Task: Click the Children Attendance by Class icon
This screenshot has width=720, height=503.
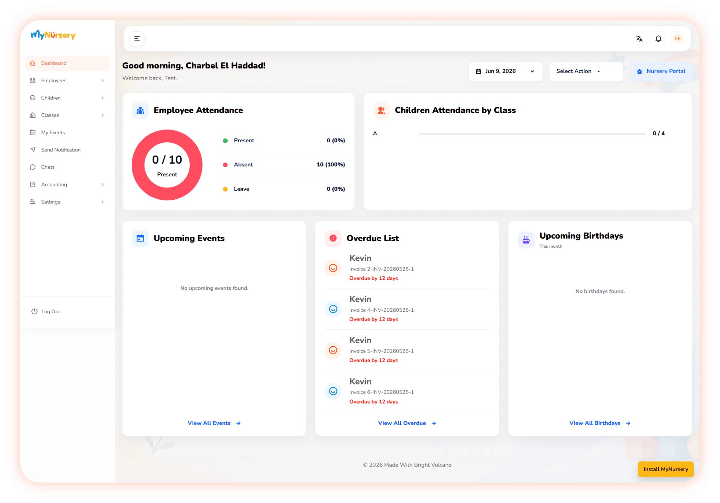Action: (381, 110)
